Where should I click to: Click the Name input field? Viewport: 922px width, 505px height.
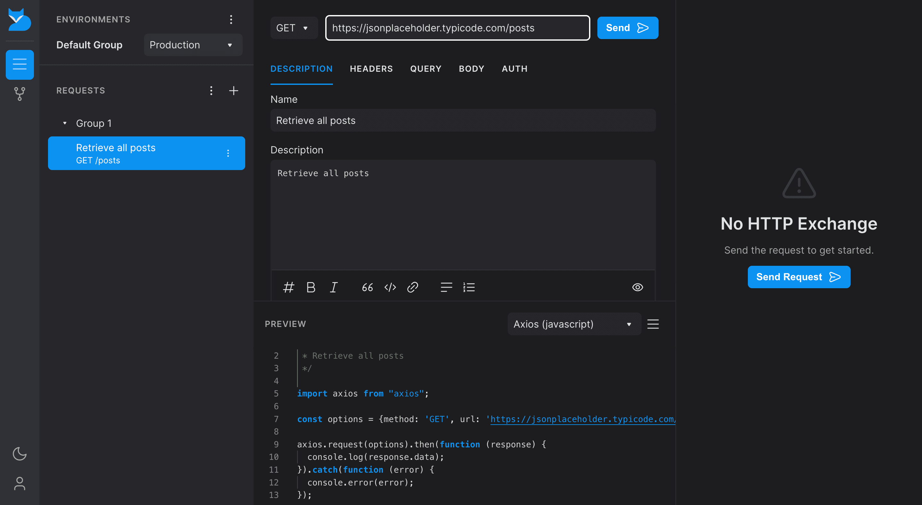coord(463,120)
